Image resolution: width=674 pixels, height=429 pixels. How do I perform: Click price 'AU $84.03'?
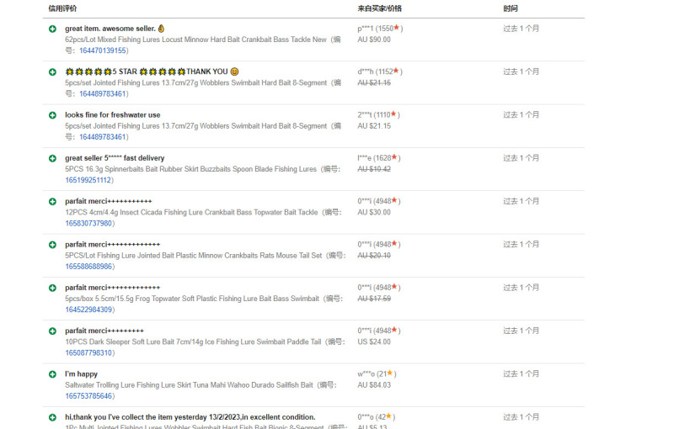click(x=374, y=385)
